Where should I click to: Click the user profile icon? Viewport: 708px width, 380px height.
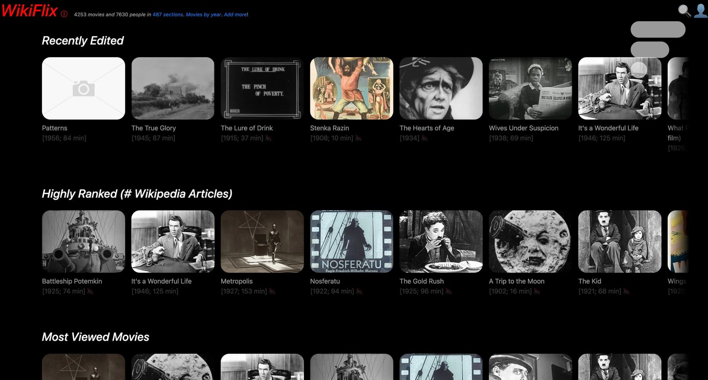pyautogui.click(x=700, y=11)
